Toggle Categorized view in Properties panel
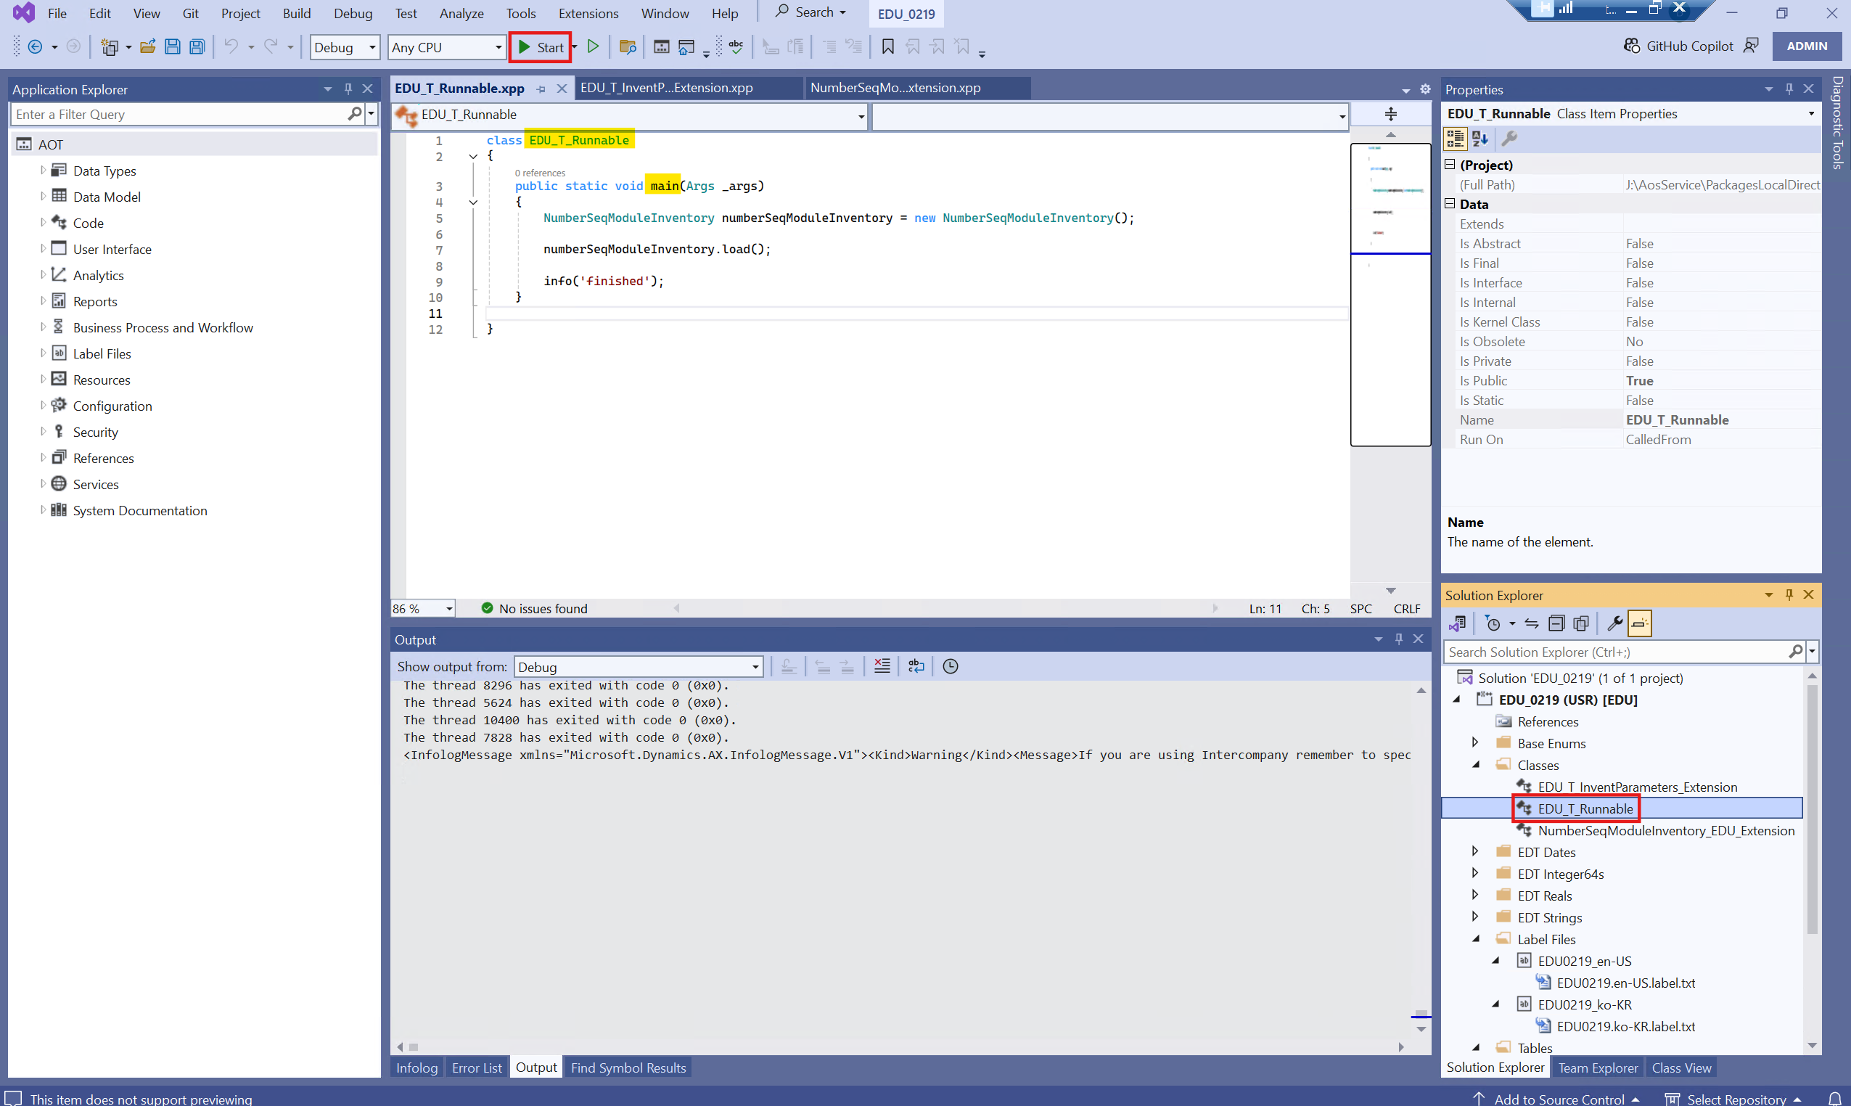Viewport: 1851px width, 1106px height. click(x=1455, y=139)
